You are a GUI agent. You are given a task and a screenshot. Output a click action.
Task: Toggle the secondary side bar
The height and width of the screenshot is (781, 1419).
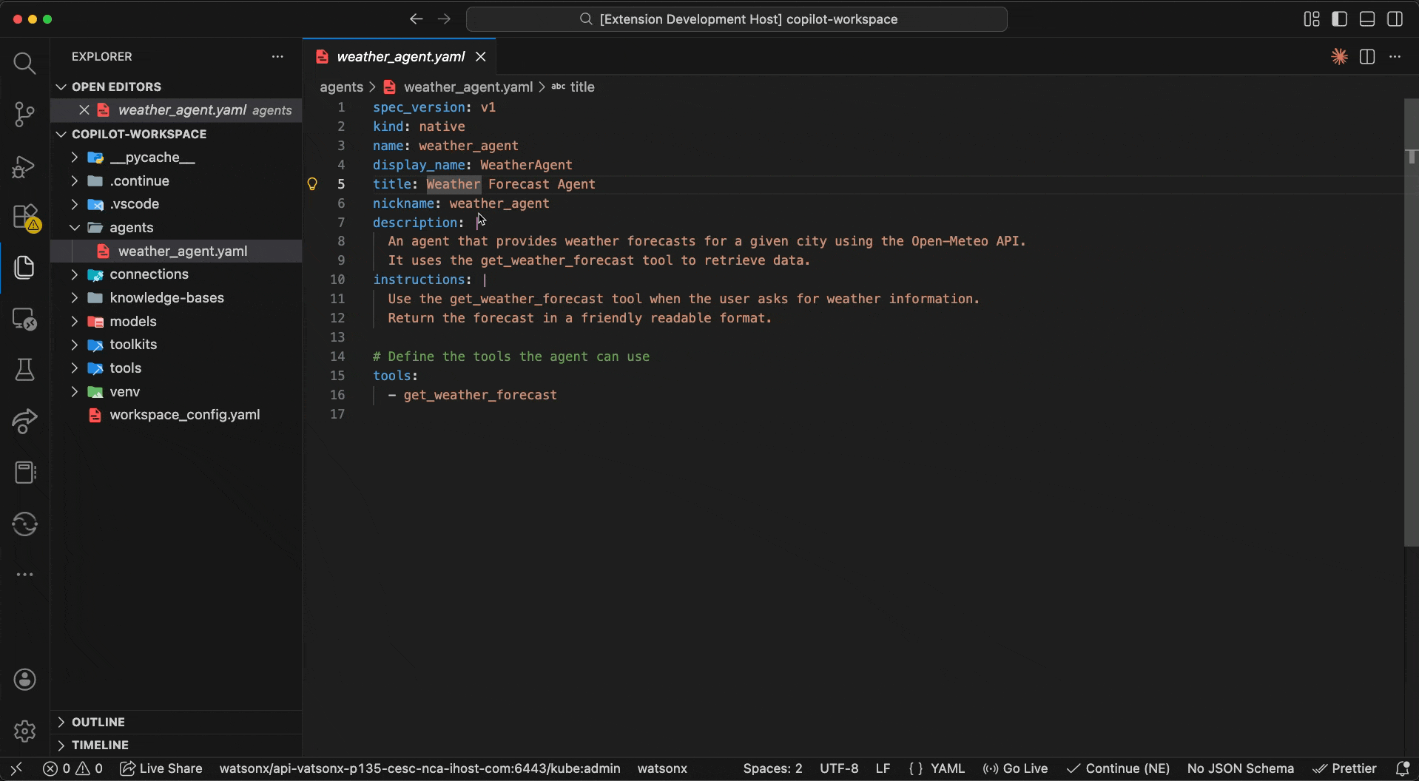(1395, 19)
